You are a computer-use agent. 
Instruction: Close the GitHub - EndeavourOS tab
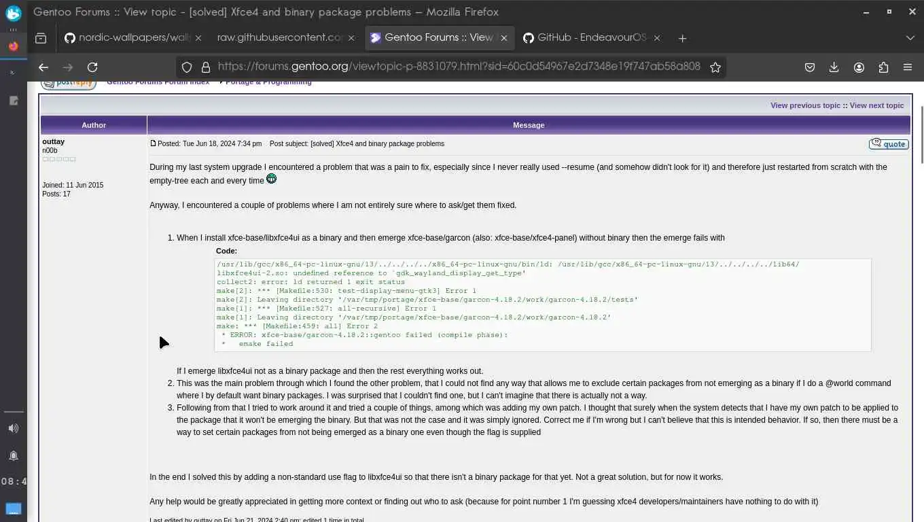pos(657,38)
